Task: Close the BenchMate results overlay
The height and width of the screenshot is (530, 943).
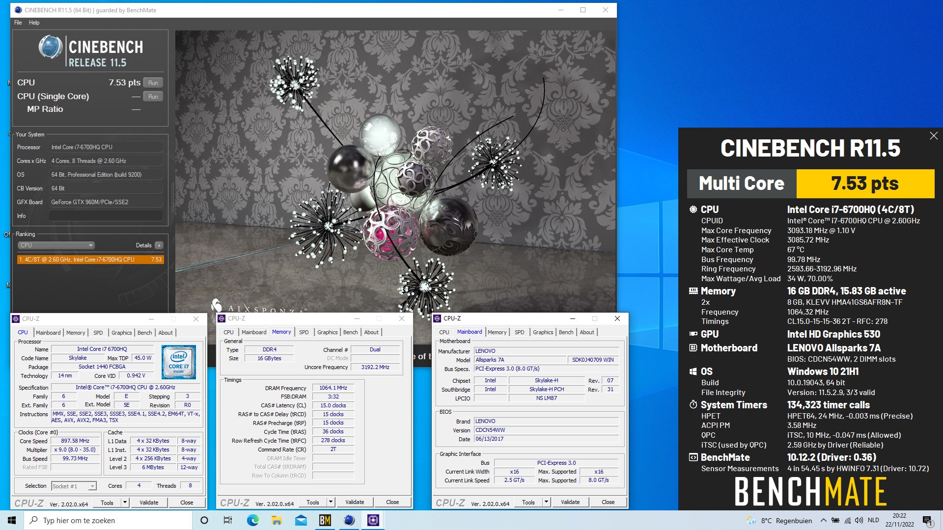Action: tap(934, 136)
